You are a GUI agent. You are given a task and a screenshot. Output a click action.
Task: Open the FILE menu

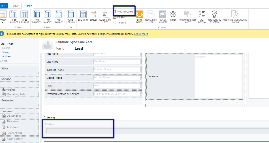[x=3, y=6]
